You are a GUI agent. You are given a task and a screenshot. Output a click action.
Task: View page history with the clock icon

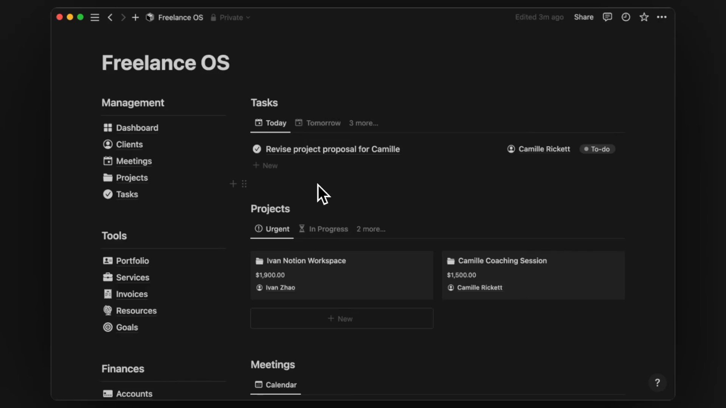coord(626,17)
